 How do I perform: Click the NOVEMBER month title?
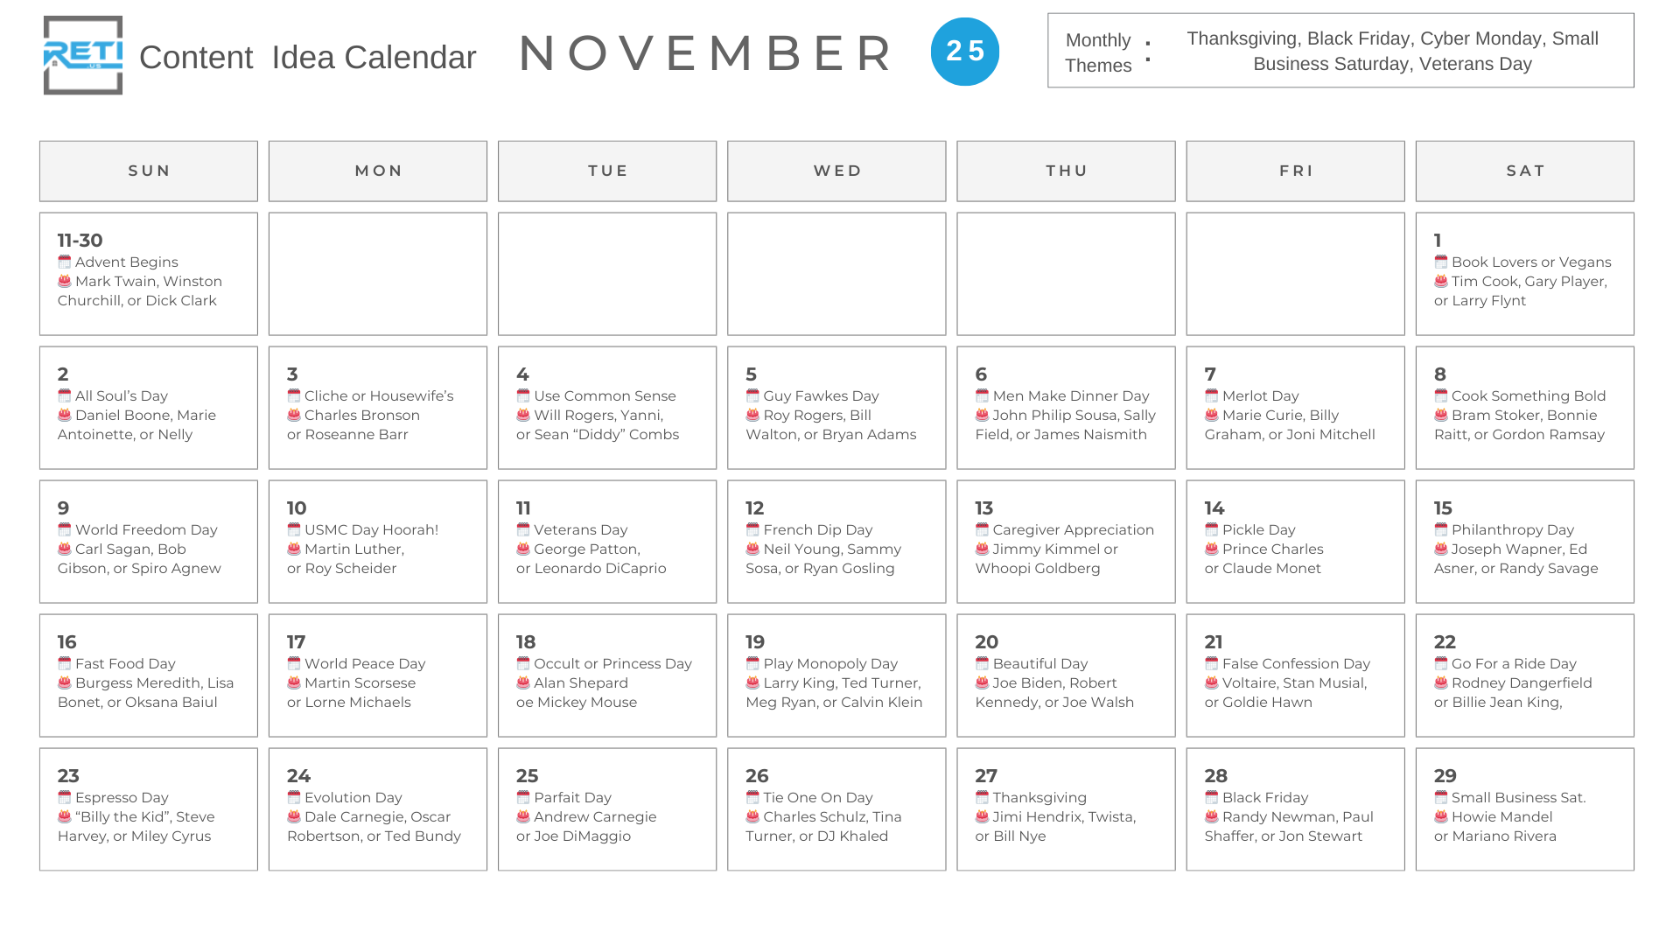click(x=705, y=53)
